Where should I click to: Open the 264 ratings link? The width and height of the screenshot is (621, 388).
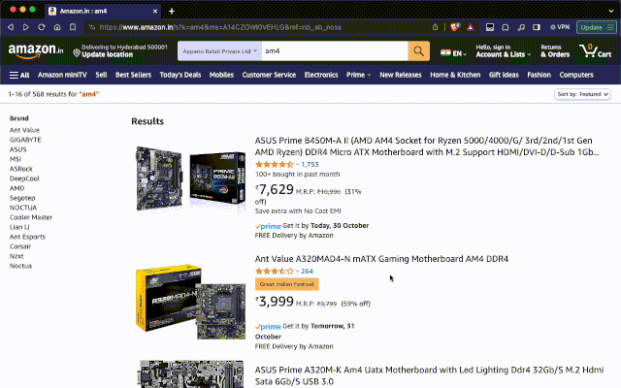(307, 272)
